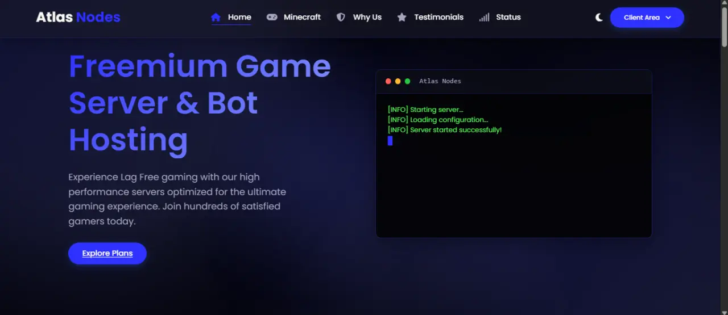The height and width of the screenshot is (315, 728).
Task: Select the Why Us nav item
Action: point(359,17)
